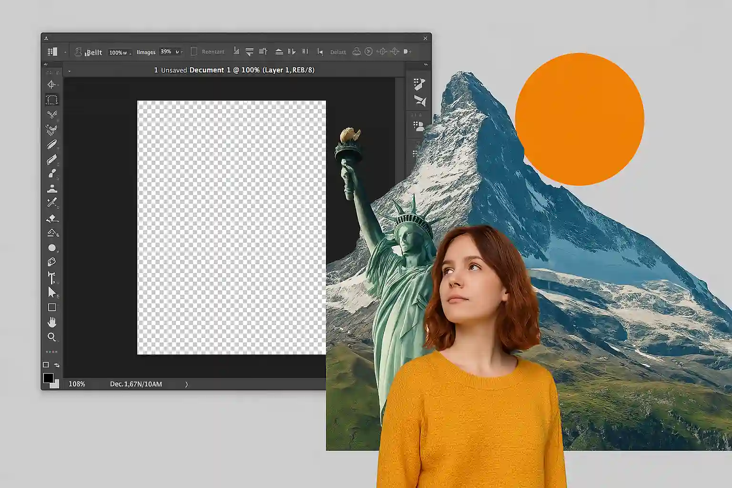Toggle the Reentart checkbox in options bar

[x=194, y=51]
